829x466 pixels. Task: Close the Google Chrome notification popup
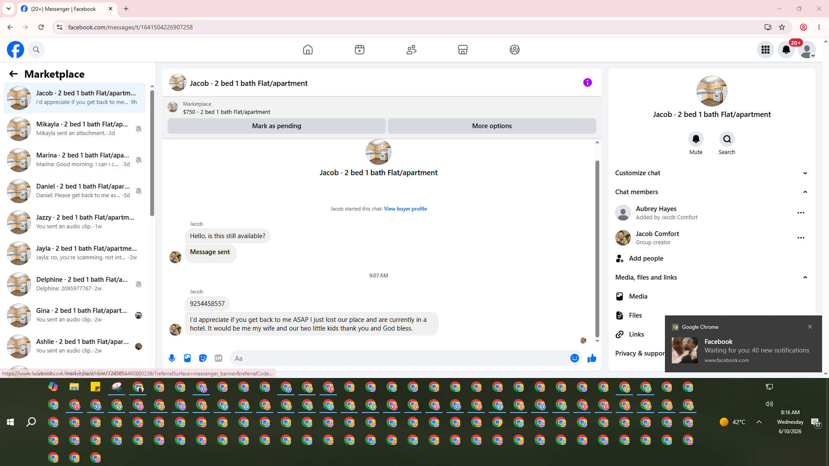(x=810, y=327)
